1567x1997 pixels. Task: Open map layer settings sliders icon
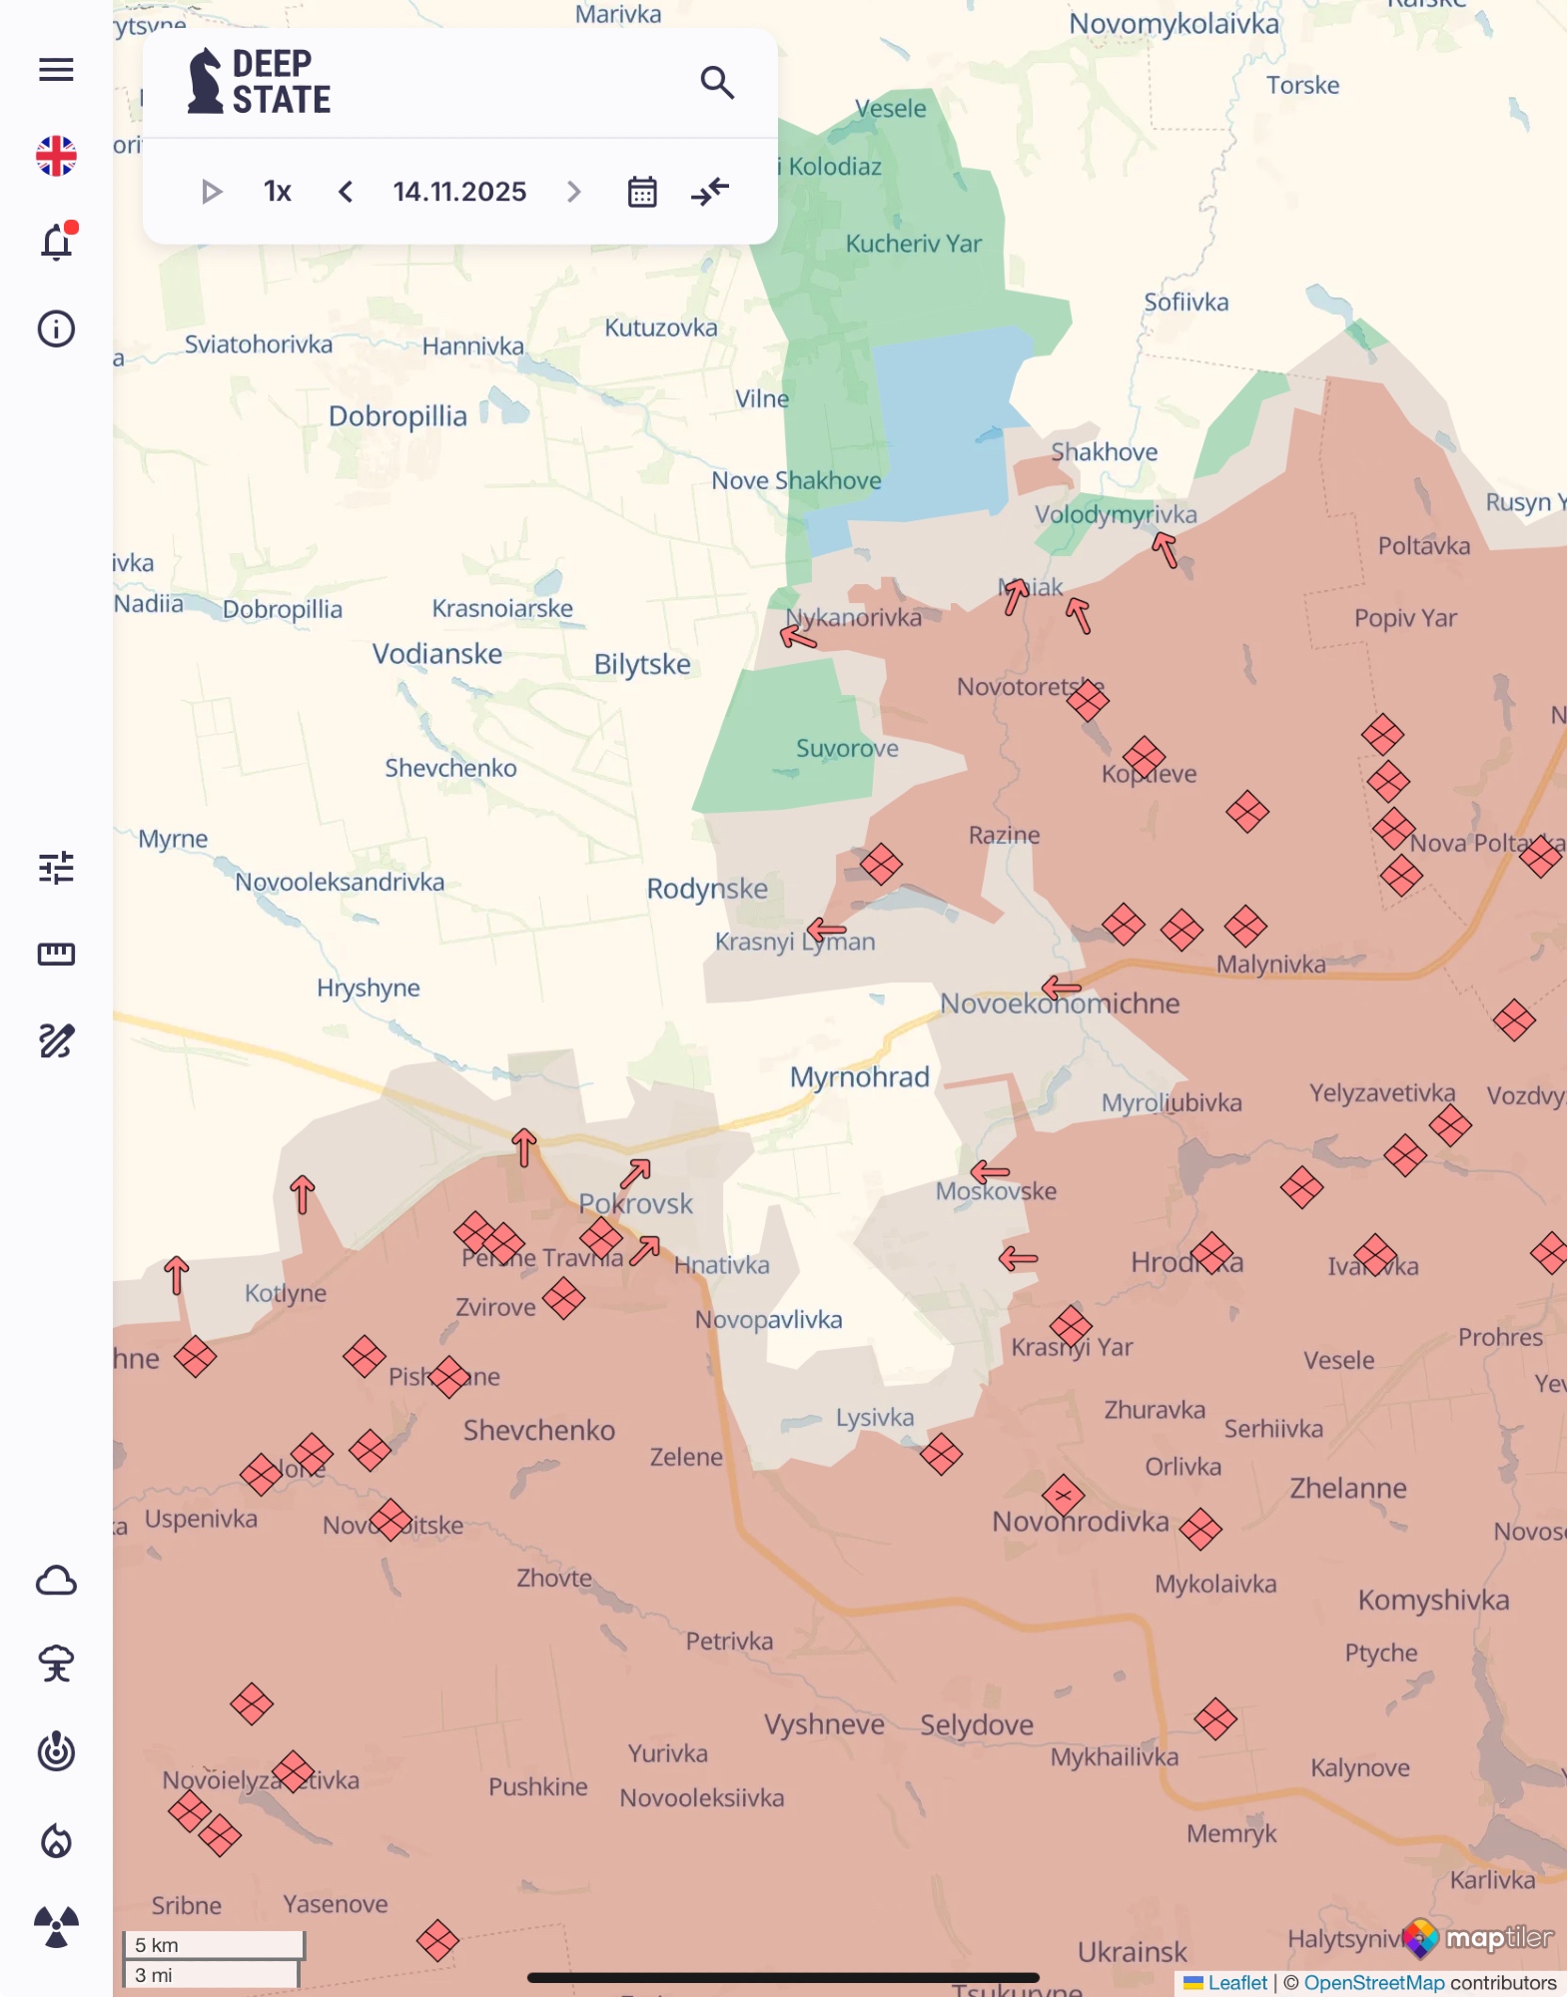coord(56,868)
